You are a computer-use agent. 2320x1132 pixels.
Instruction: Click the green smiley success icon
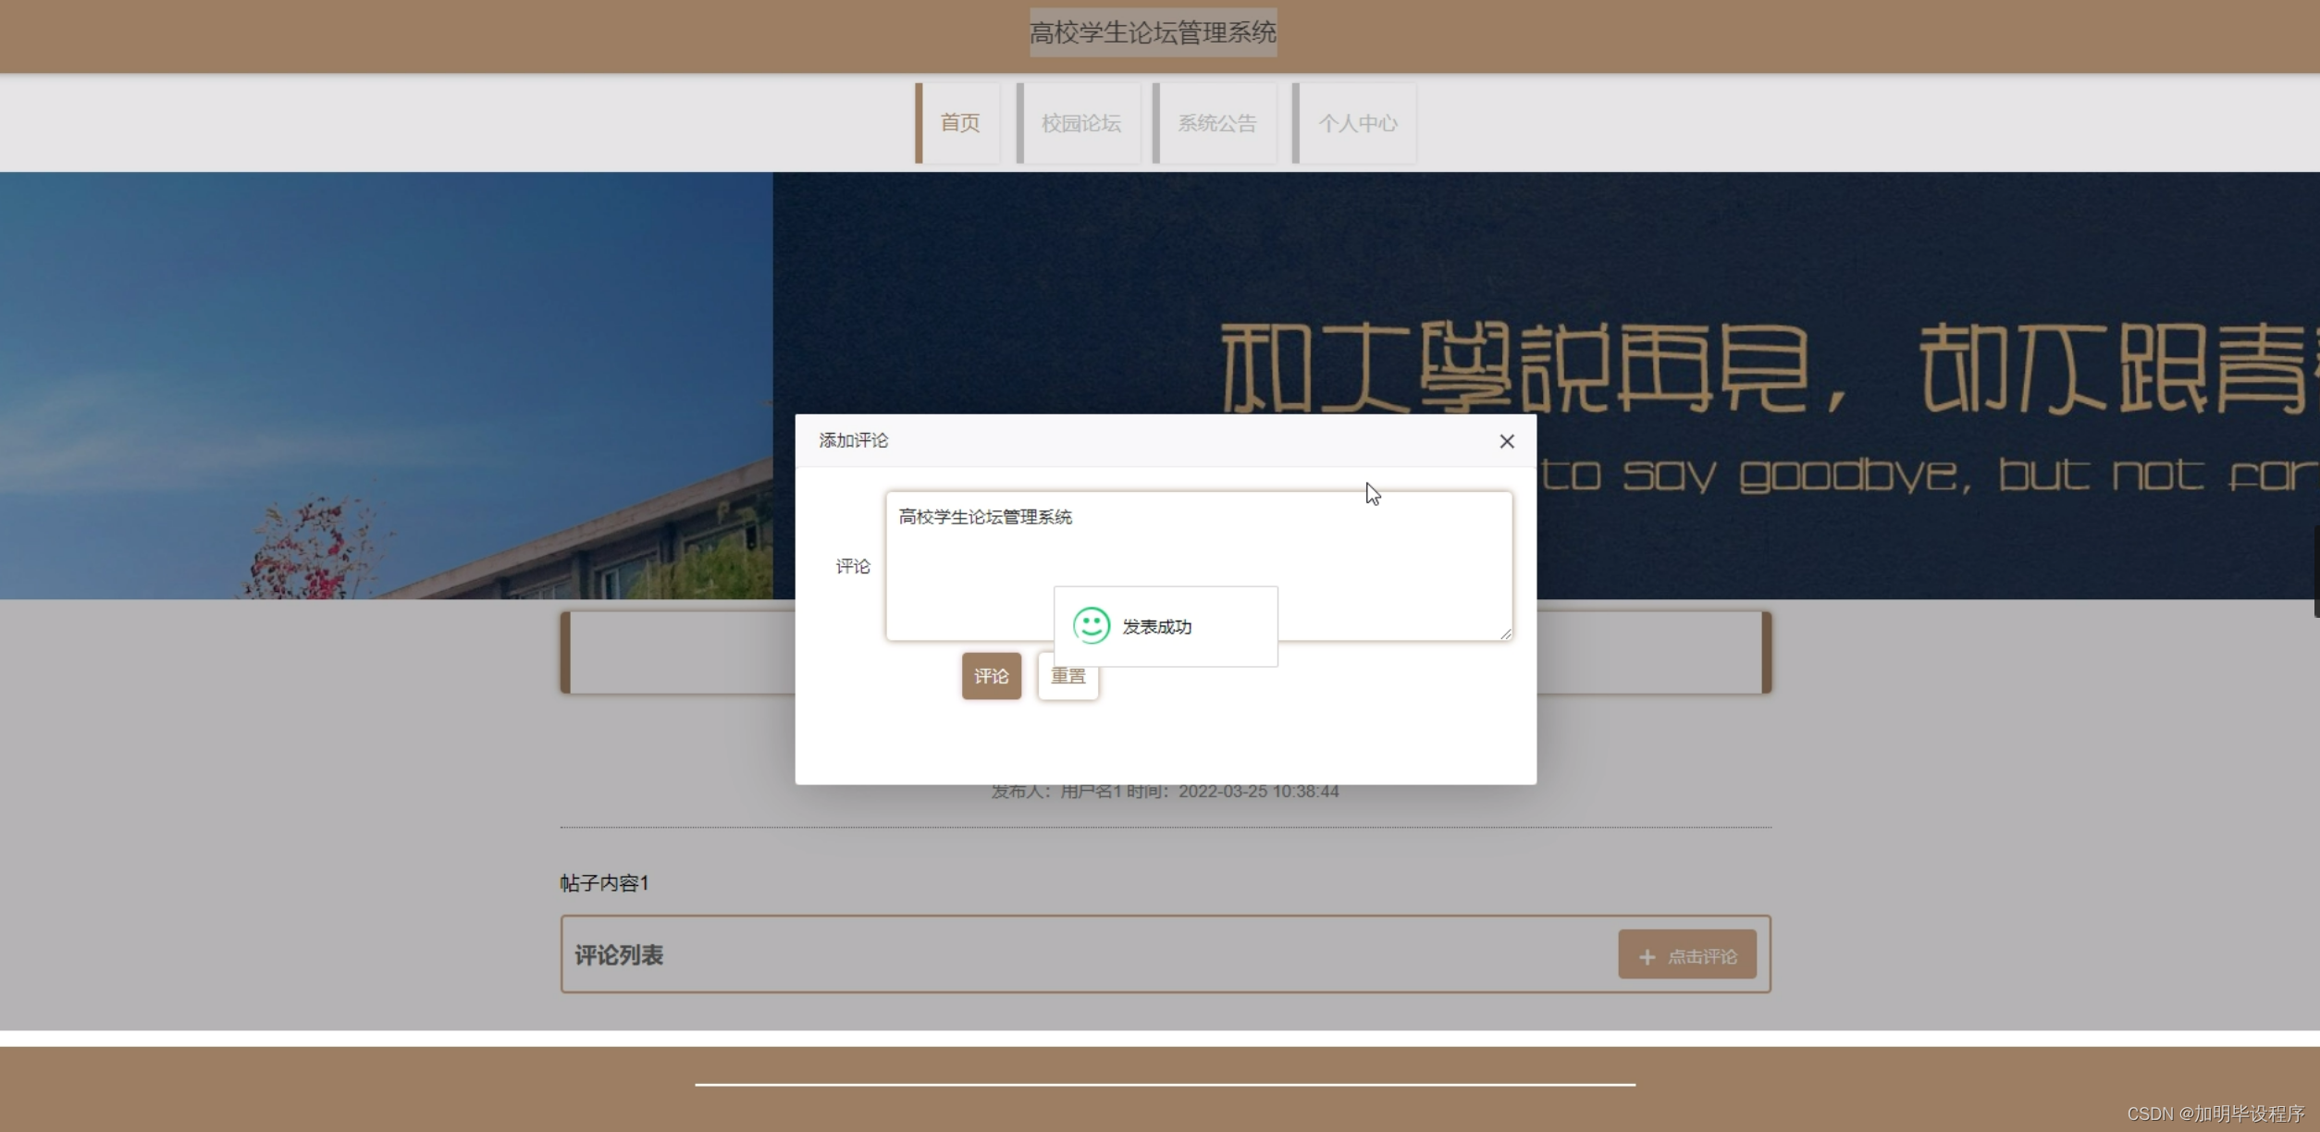point(1091,625)
